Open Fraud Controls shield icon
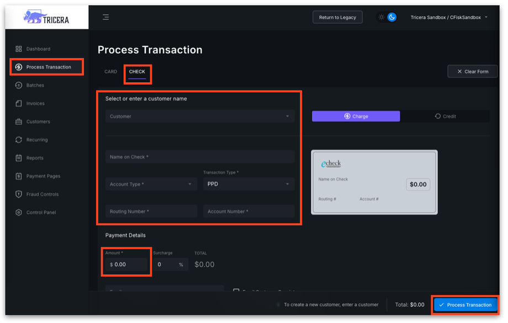508x323 pixels. click(19, 194)
